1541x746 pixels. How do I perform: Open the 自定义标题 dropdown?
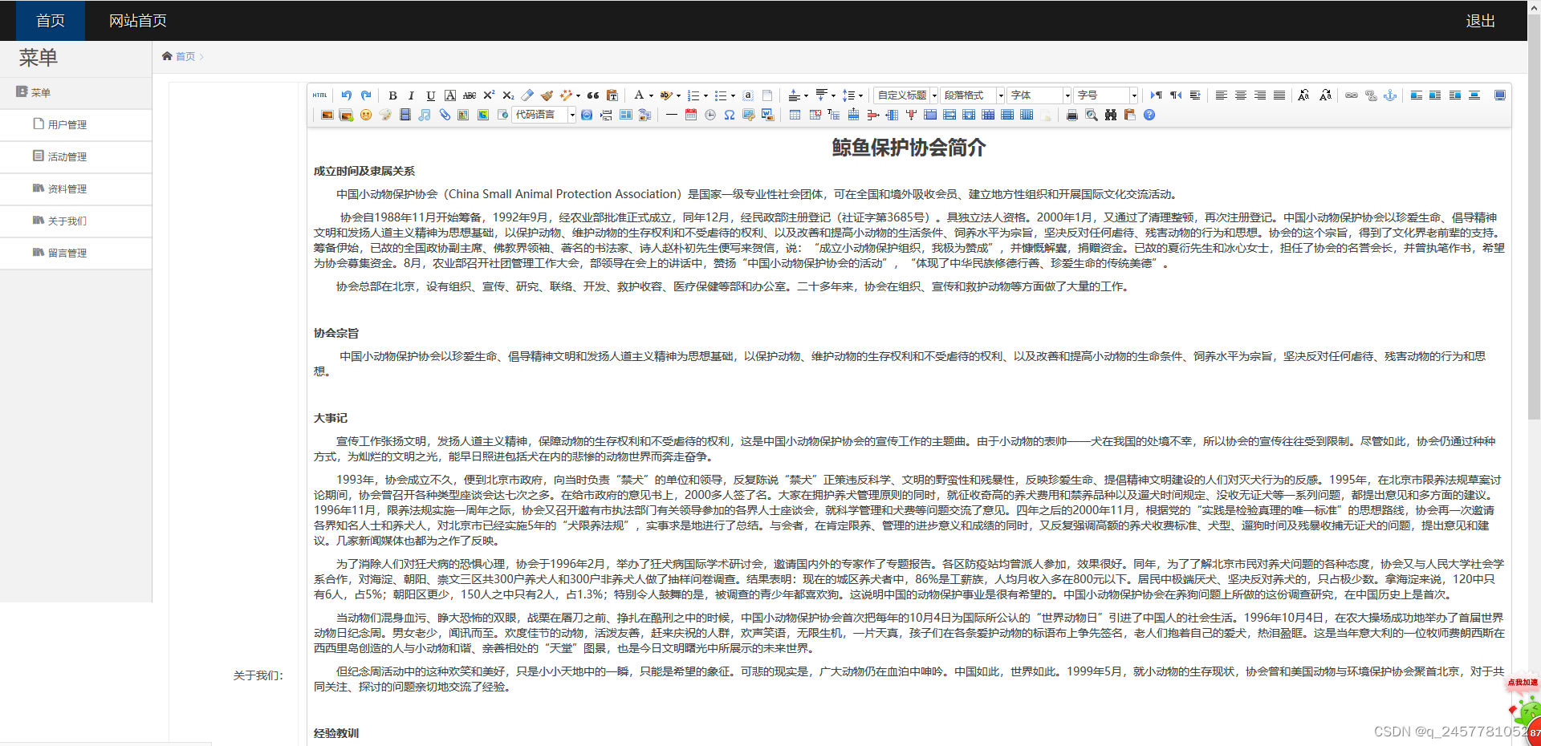click(x=906, y=95)
